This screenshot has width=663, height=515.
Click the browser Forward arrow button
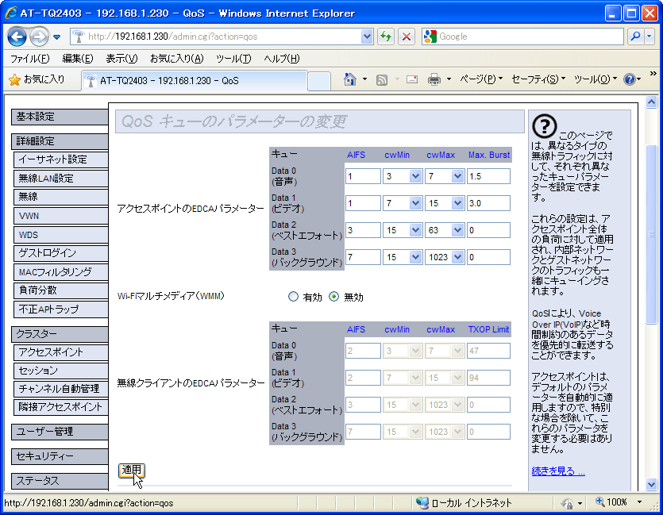tap(39, 37)
